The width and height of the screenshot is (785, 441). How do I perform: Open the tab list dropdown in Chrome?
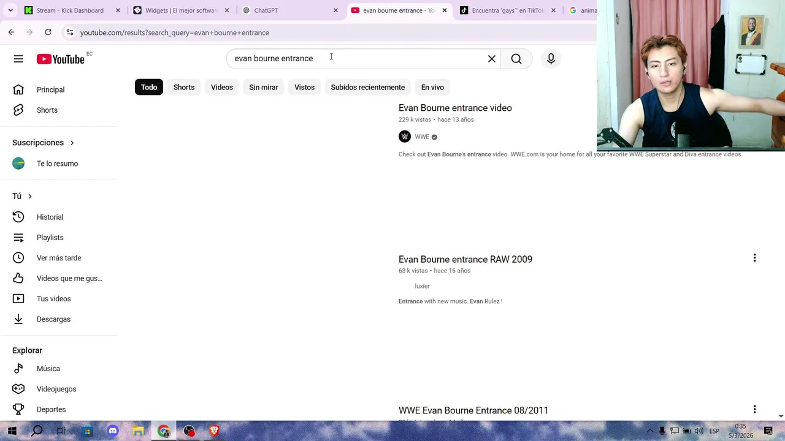click(x=10, y=10)
